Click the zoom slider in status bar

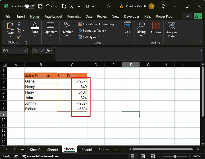(175, 156)
